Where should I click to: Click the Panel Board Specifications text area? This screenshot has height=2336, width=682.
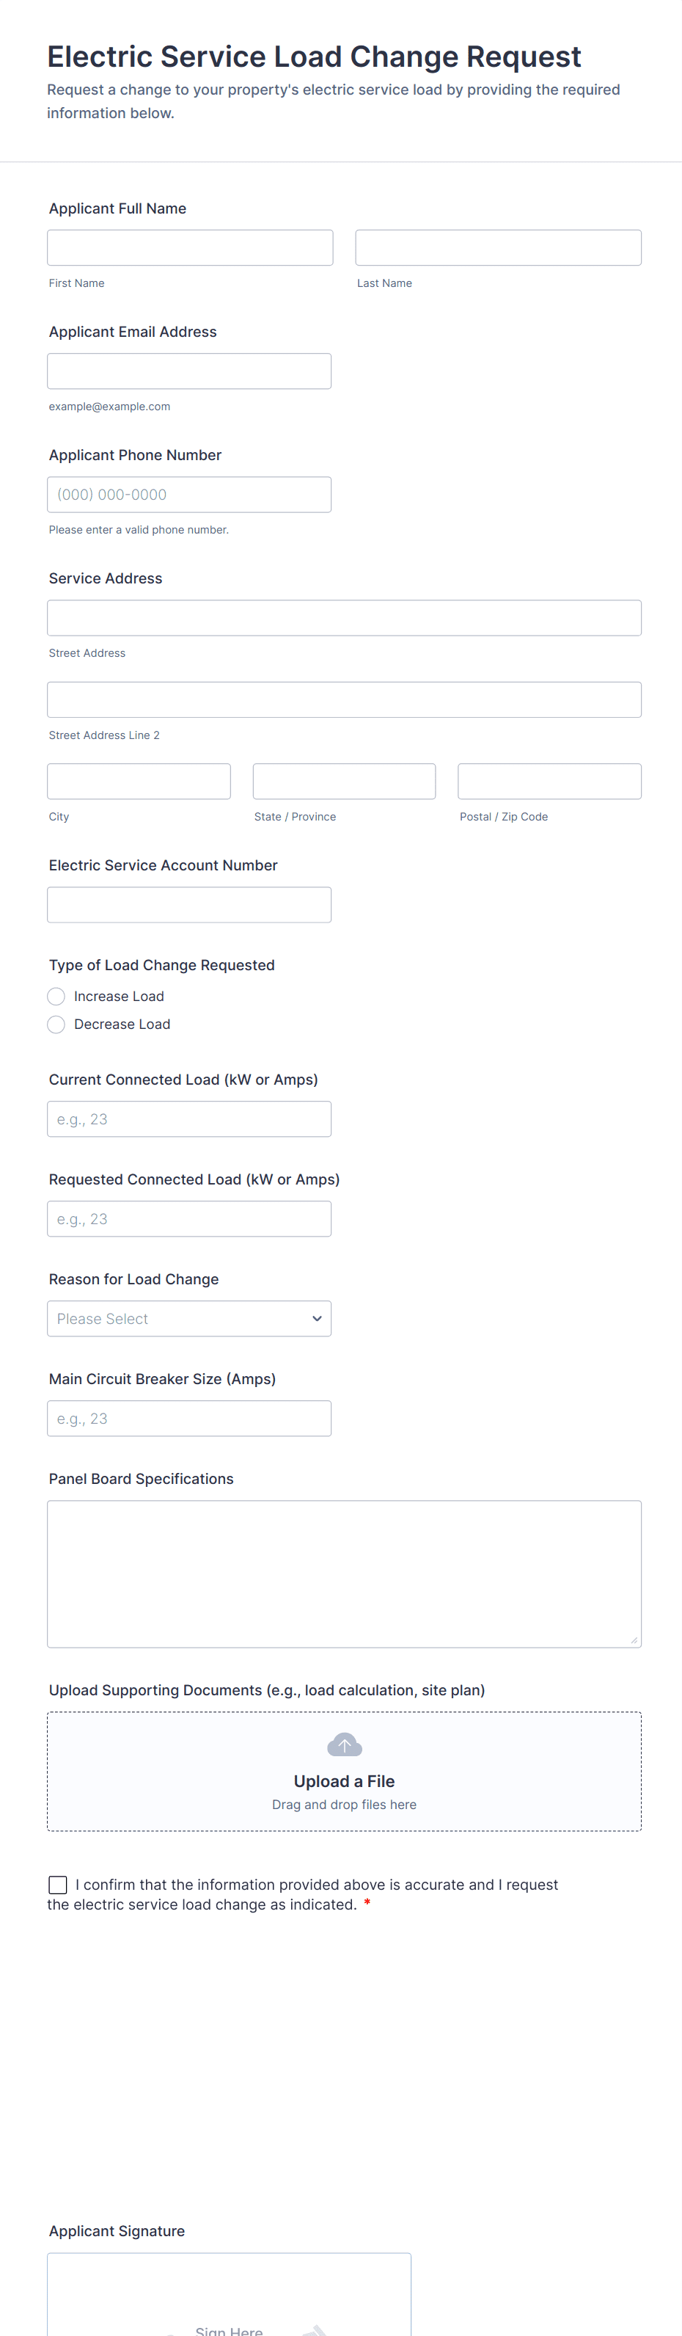click(344, 1573)
